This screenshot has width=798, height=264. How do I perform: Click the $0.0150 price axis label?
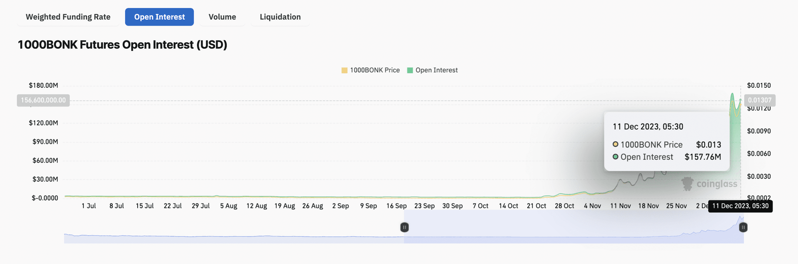click(x=759, y=86)
